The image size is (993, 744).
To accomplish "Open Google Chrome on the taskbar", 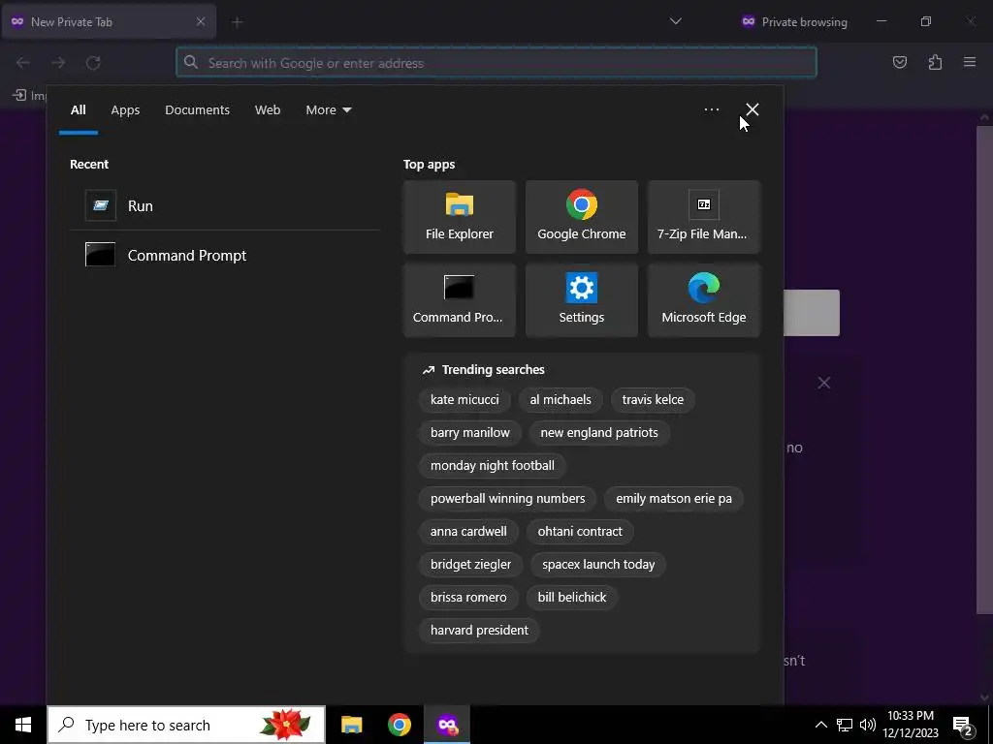I will tap(399, 725).
